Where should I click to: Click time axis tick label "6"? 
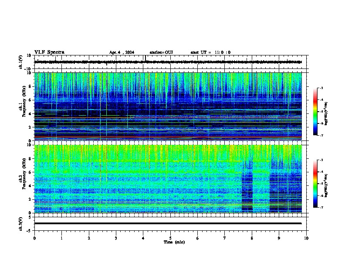(198, 238)
